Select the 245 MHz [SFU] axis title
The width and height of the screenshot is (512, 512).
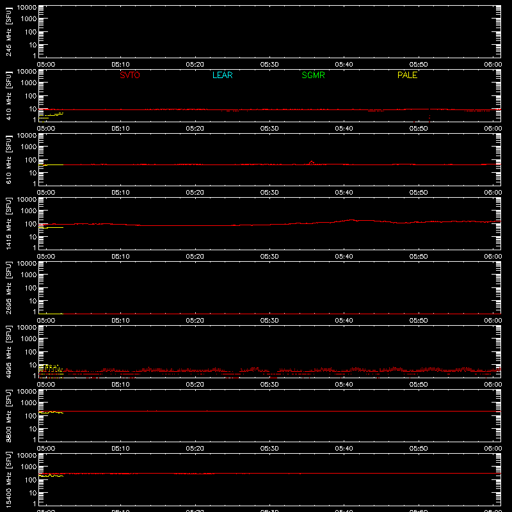[8, 31]
